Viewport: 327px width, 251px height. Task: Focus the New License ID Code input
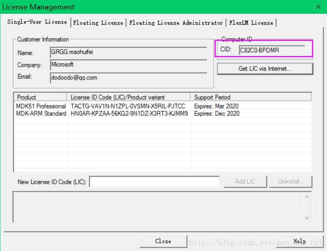[155, 182]
